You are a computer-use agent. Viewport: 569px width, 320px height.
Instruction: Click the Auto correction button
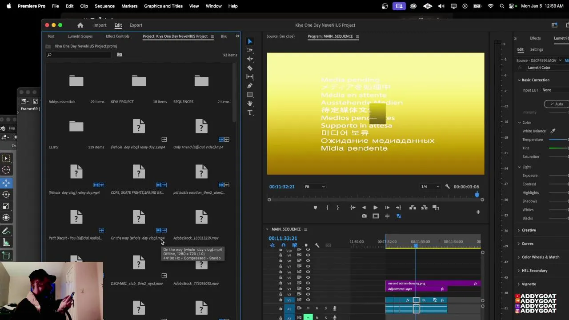point(556,104)
